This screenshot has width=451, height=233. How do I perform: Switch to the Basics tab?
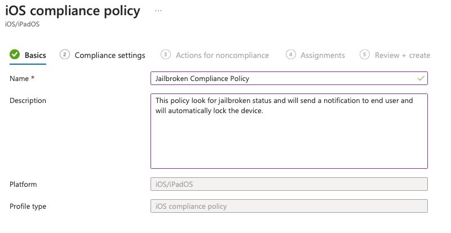[x=35, y=55]
